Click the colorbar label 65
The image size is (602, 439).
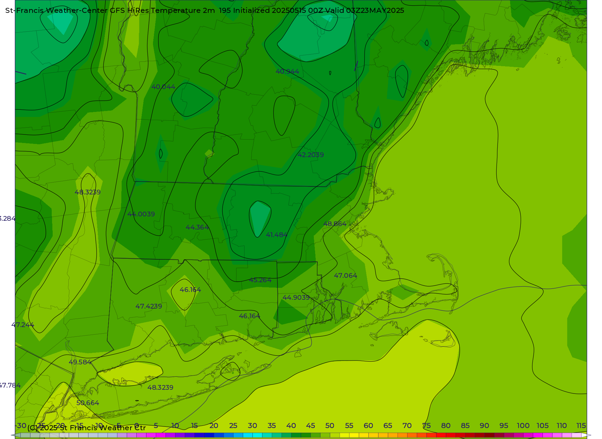[388, 426]
